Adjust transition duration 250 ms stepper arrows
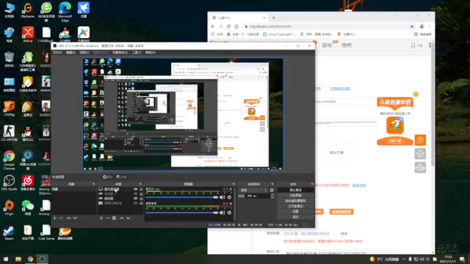This screenshot has width=470, height=264. click(x=272, y=196)
